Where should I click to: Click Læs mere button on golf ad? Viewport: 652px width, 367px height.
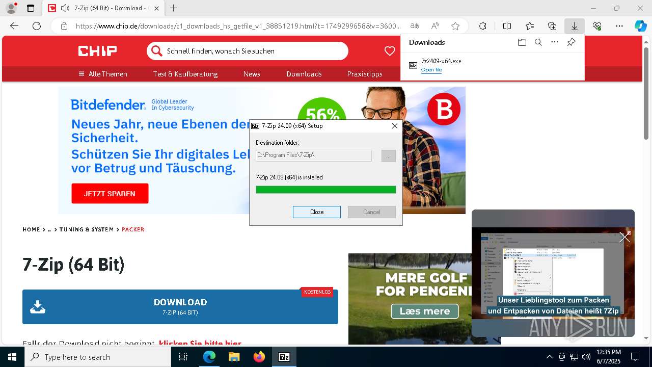(x=425, y=311)
